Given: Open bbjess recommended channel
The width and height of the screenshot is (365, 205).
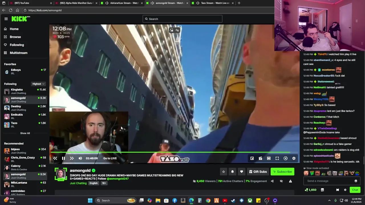Looking at the screenshot, I should click(x=25, y=151).
